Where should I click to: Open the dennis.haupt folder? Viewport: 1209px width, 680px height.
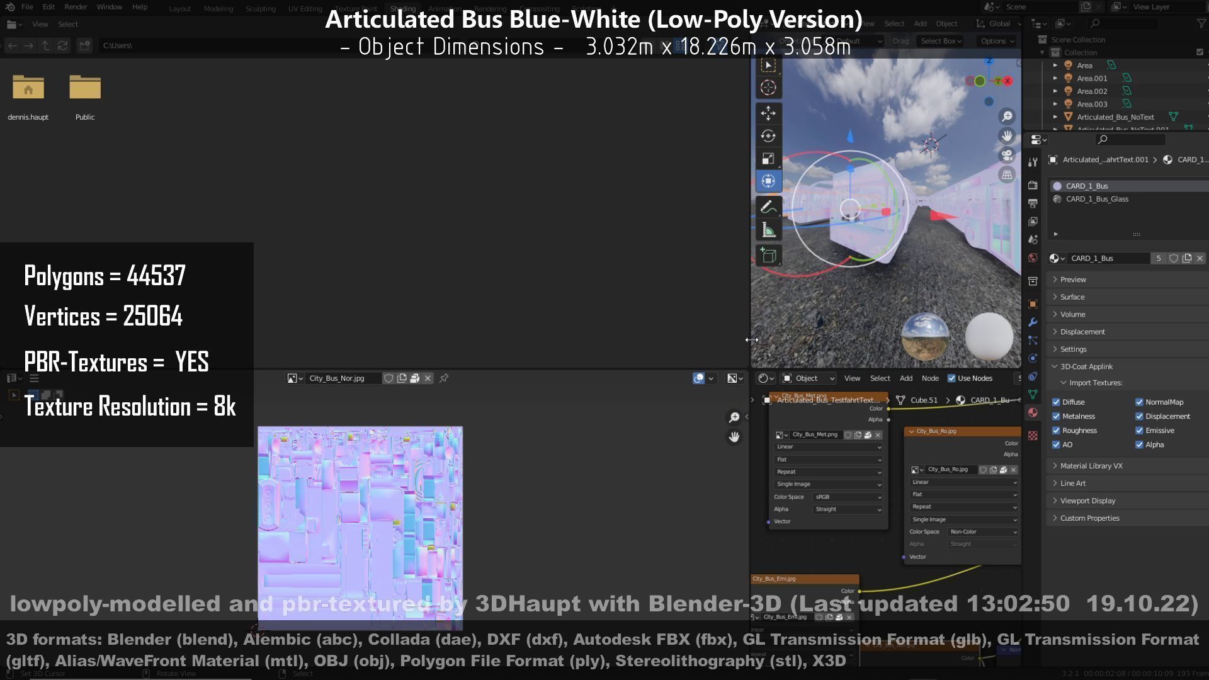pyautogui.click(x=28, y=96)
